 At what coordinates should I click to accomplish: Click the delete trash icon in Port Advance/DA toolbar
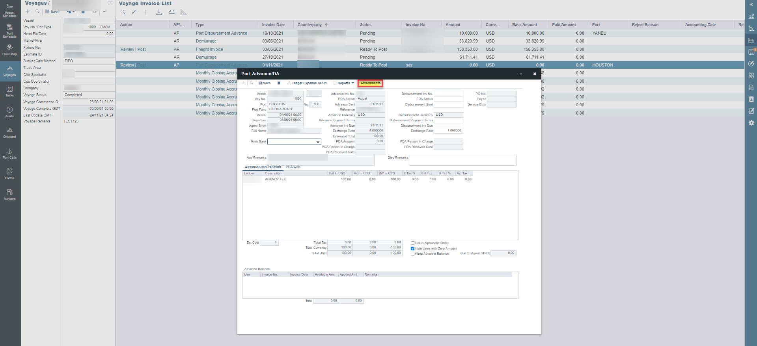click(279, 83)
